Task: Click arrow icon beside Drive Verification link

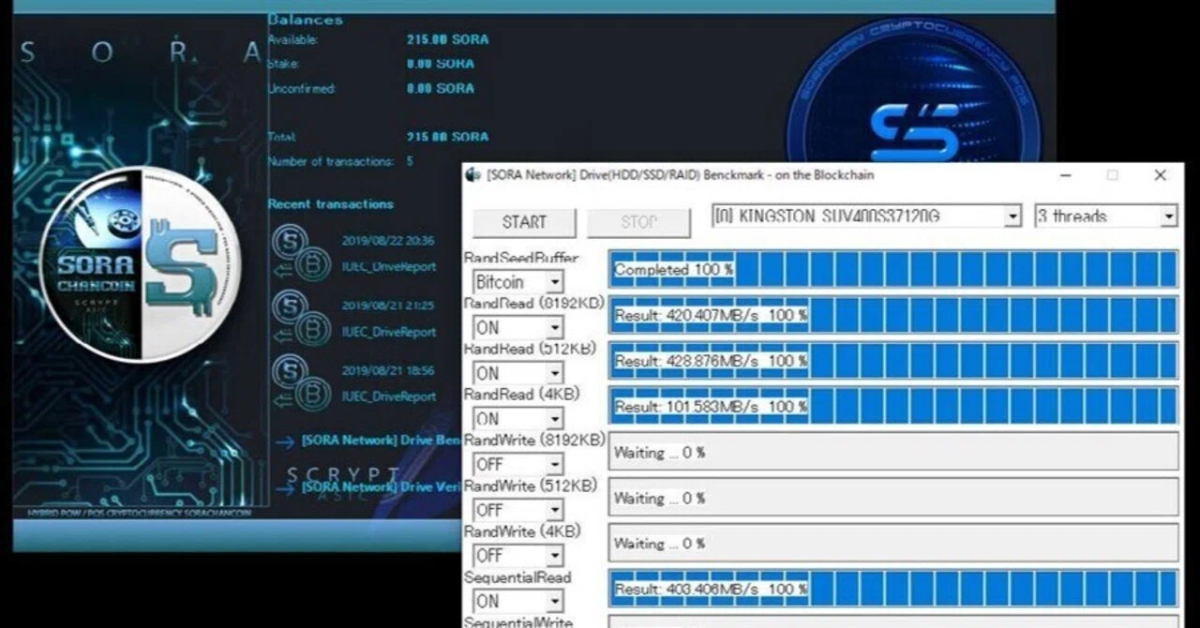Action: (284, 488)
